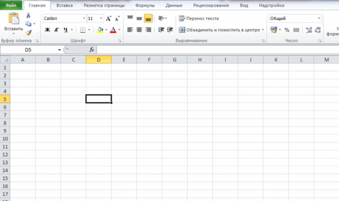Toggle highlighted bottom align button
Image resolution: width=339 pixels, height=201 pixels.
(148, 19)
